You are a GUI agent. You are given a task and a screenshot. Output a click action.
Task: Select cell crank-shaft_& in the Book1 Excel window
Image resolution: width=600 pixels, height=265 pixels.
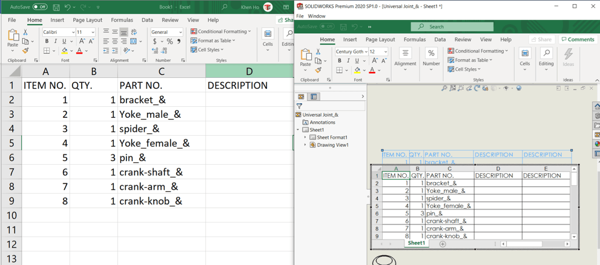pyautogui.click(x=162, y=173)
